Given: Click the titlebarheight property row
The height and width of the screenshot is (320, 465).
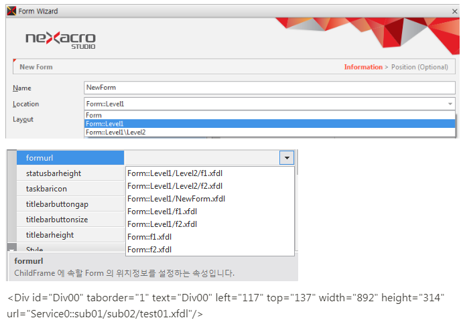Looking at the screenshot, I should click(x=70, y=235).
